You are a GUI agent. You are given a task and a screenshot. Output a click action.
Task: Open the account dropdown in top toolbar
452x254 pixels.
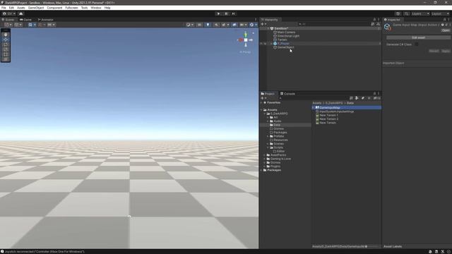[9, 13]
